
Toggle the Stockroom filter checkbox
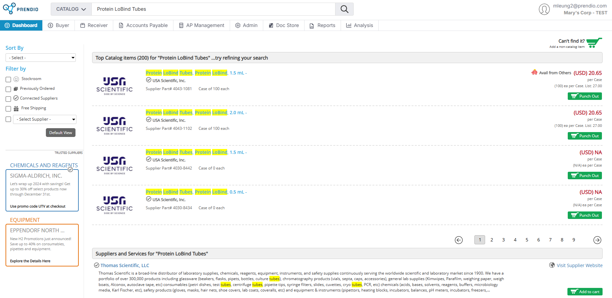[8, 79]
